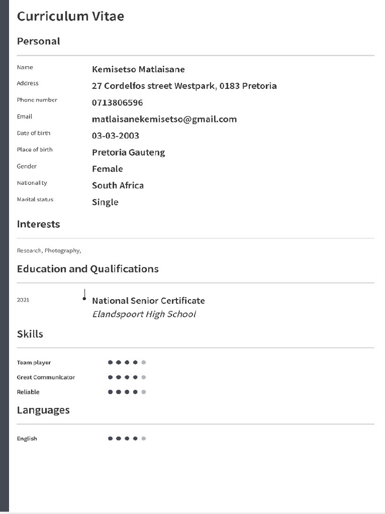Image resolution: width=385 pixels, height=514 pixels.
Task: Click the Interests section heading
Action: pos(39,224)
